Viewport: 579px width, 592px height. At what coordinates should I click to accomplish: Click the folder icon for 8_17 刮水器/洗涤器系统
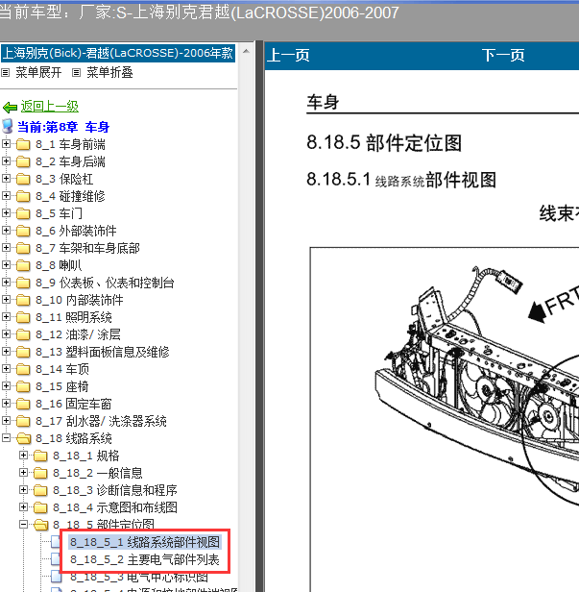coord(23,421)
